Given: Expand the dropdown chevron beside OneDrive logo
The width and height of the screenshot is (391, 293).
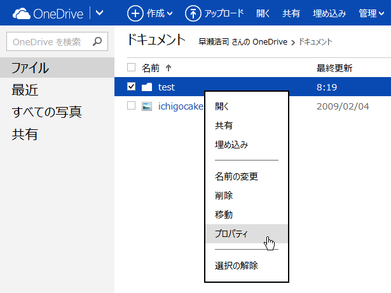Looking at the screenshot, I should pyautogui.click(x=99, y=13).
